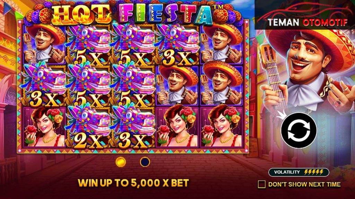Viewport: 355px width, 199px height.
Task: Click the mariachi symbol in the top-left reel cell
Action: tap(44, 45)
